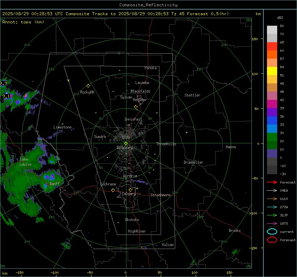Click the RockyMH label
The image size is (297, 277).
87,92
